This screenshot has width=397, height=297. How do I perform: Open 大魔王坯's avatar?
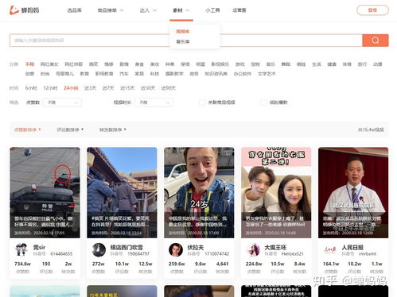[x=253, y=249]
